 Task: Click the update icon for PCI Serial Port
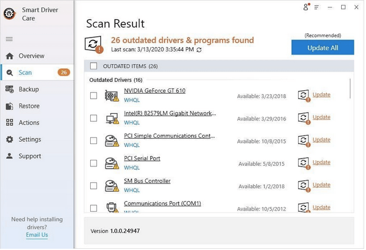304,163
